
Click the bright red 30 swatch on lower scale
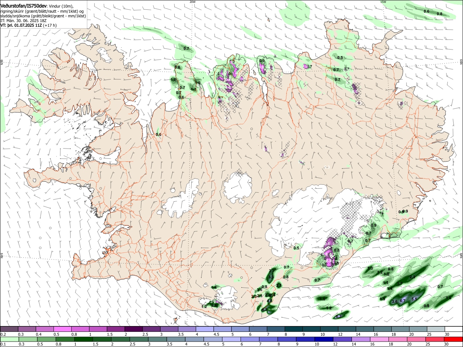[454, 339]
